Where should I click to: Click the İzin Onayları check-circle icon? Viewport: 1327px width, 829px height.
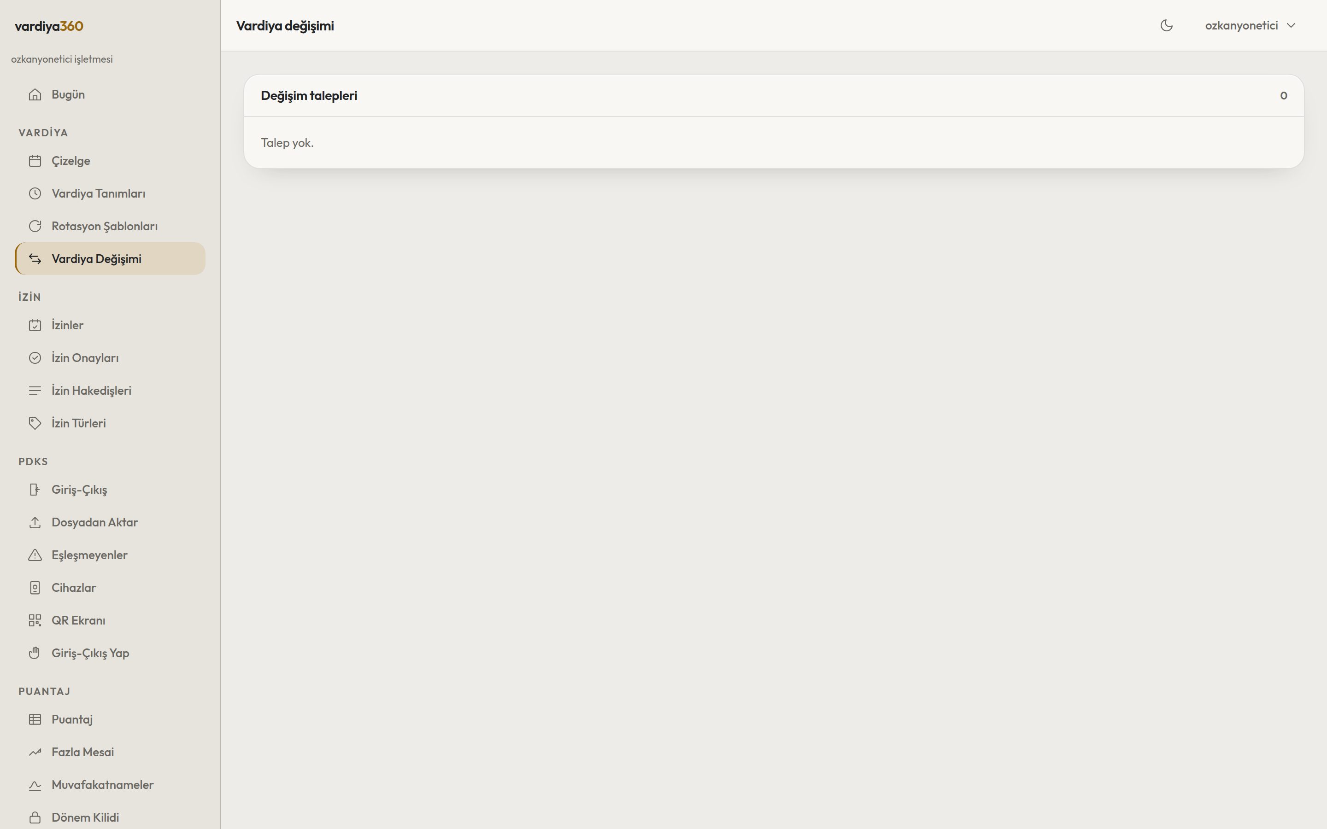tap(35, 358)
